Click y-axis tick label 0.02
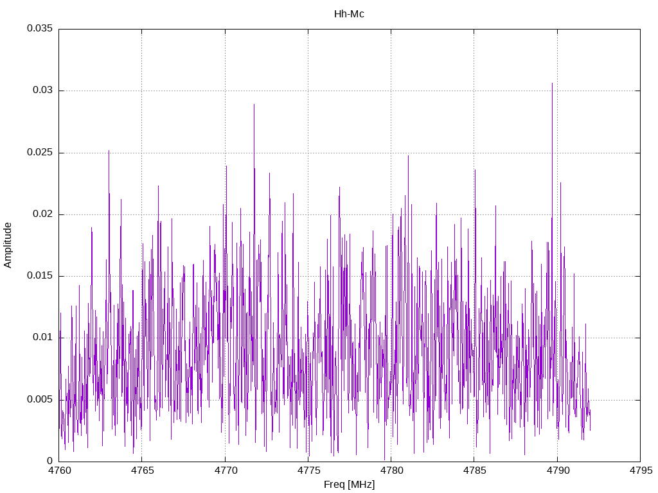Viewport: 658px width, 493px height. [x=43, y=214]
